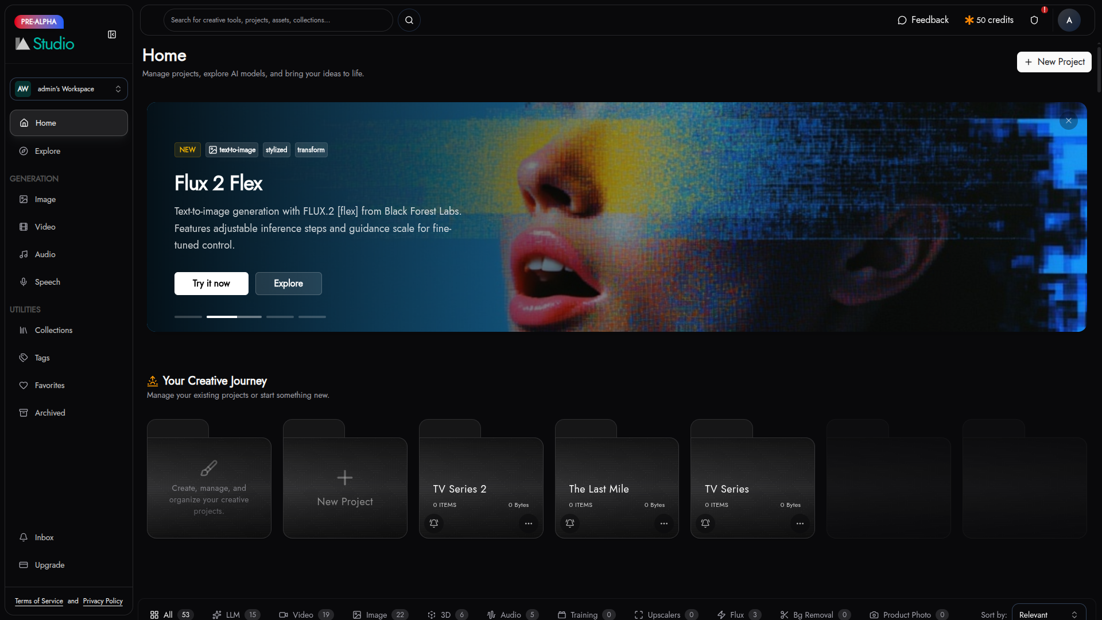Open TV Series more options menu
The height and width of the screenshot is (620, 1102).
(800, 523)
